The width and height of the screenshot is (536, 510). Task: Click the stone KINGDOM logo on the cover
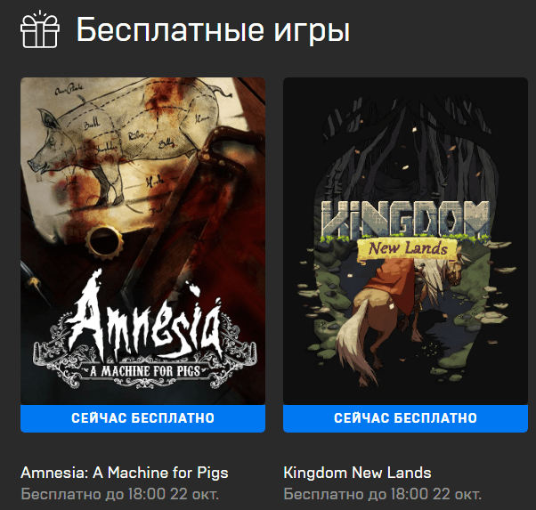click(x=405, y=220)
